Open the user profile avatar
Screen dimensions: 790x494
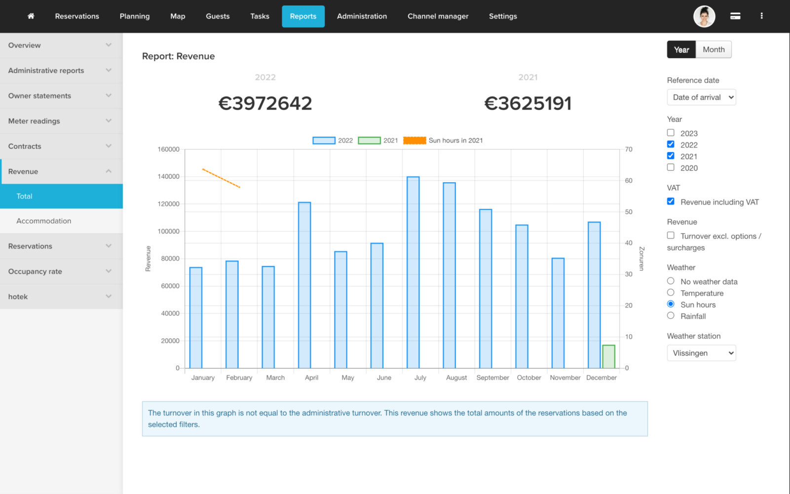(x=704, y=16)
